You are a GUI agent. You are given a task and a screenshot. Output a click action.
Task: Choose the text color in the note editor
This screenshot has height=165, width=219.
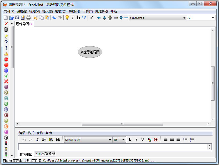pyautogui.click(x=149, y=140)
